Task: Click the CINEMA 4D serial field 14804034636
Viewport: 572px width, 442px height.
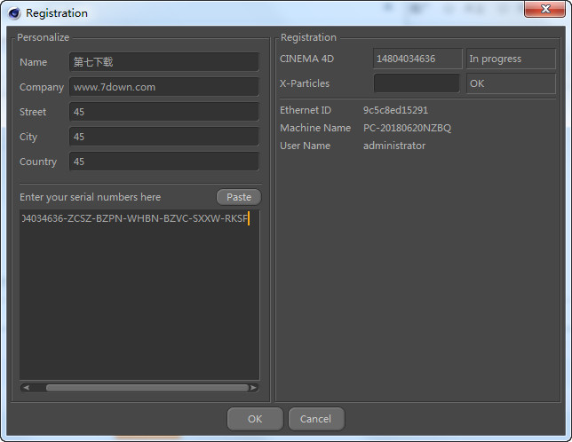Action: tap(417, 59)
